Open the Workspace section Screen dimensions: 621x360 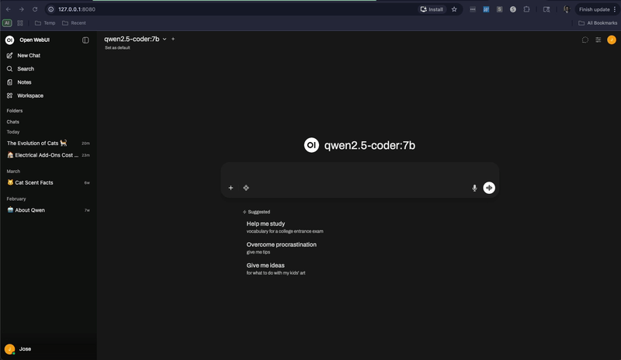(x=48, y=96)
